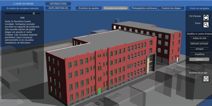Focus on batiment principal

[199, 44]
